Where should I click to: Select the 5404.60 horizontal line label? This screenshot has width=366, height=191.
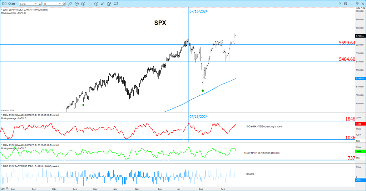[347, 59]
